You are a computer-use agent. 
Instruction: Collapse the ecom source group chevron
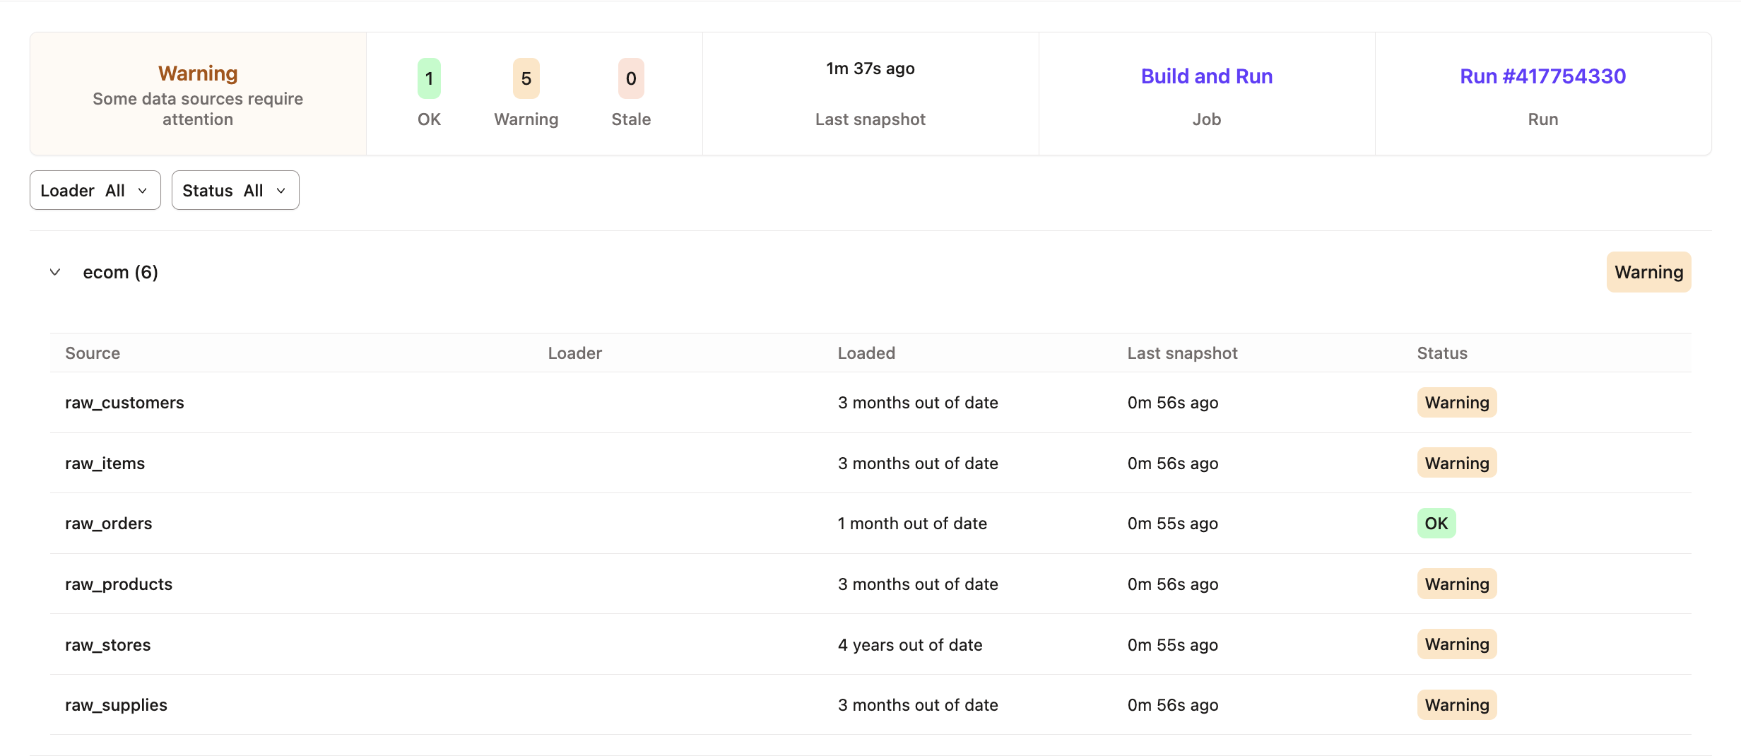pyautogui.click(x=55, y=272)
